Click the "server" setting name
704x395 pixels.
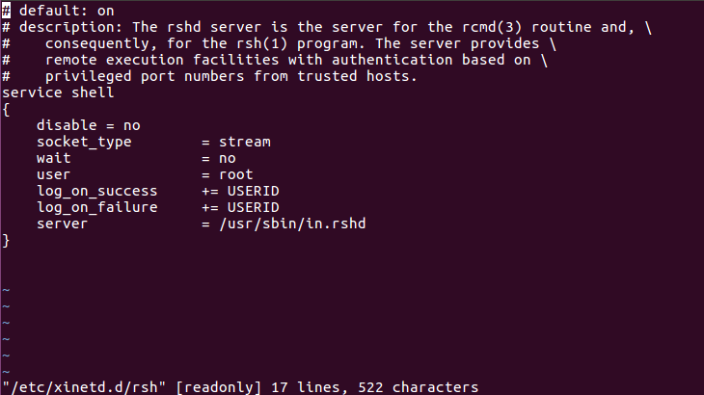(62, 224)
